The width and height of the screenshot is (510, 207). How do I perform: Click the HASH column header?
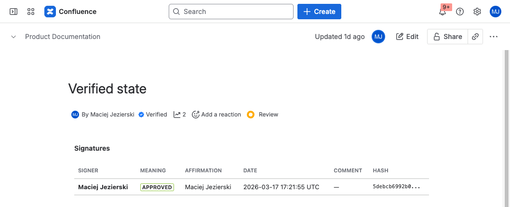pos(380,170)
